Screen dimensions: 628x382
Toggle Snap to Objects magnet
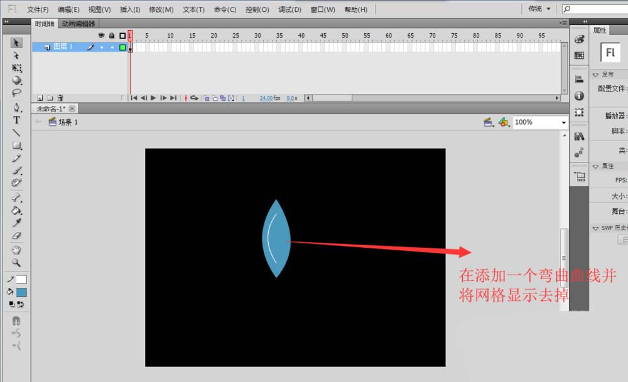16,321
